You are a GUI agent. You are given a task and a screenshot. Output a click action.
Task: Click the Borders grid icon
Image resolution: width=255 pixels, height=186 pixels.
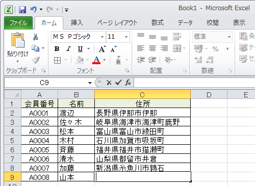[x=57, y=60]
